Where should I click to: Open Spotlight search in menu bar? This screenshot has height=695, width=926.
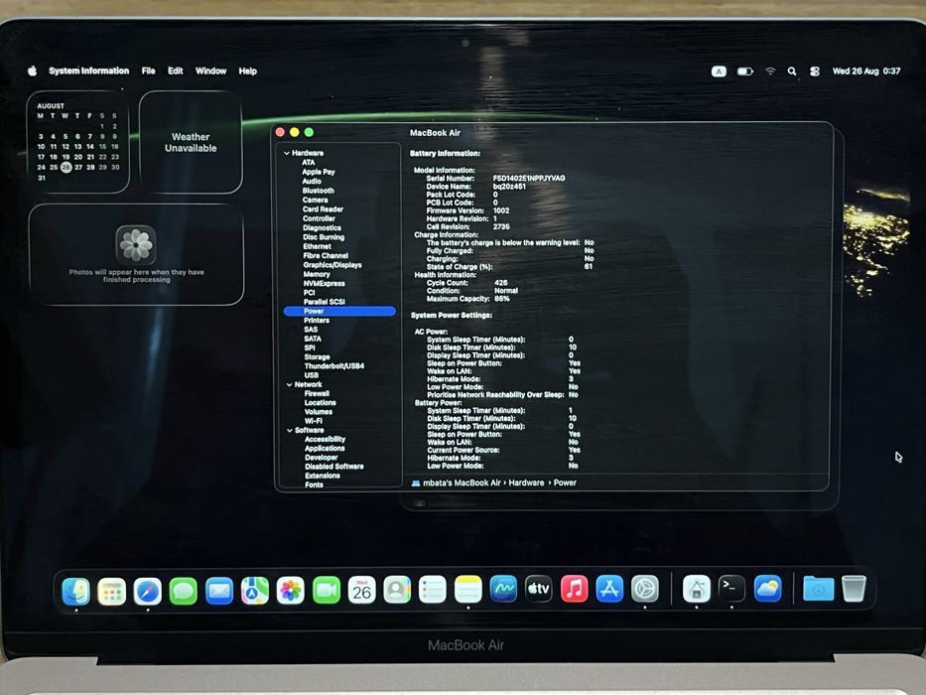(x=792, y=70)
